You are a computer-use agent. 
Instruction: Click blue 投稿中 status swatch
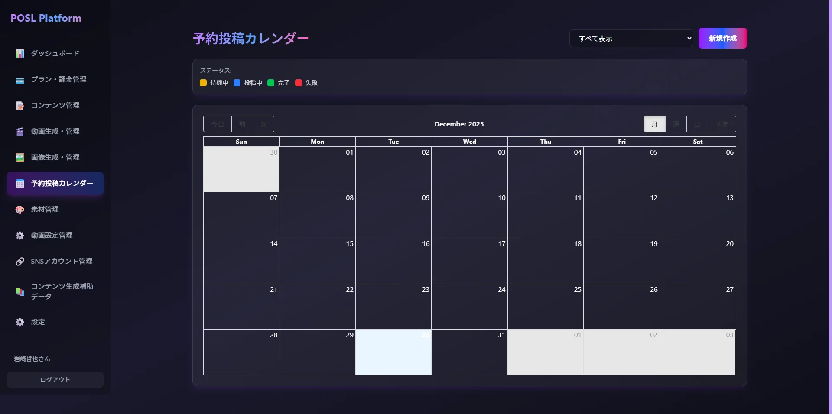[x=237, y=83]
